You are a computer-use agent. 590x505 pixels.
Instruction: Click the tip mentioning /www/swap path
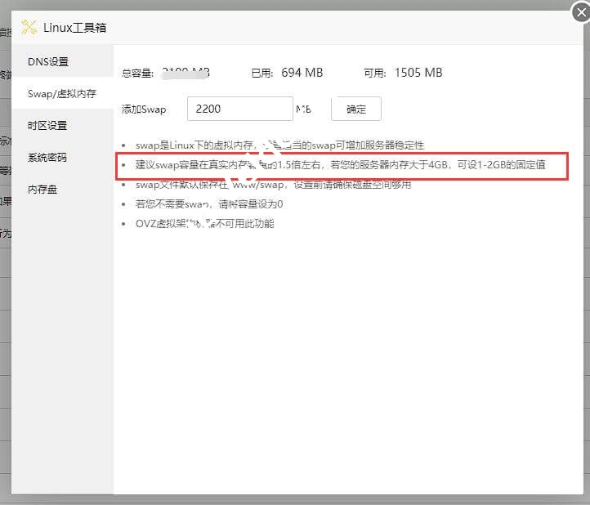pyautogui.click(x=273, y=184)
